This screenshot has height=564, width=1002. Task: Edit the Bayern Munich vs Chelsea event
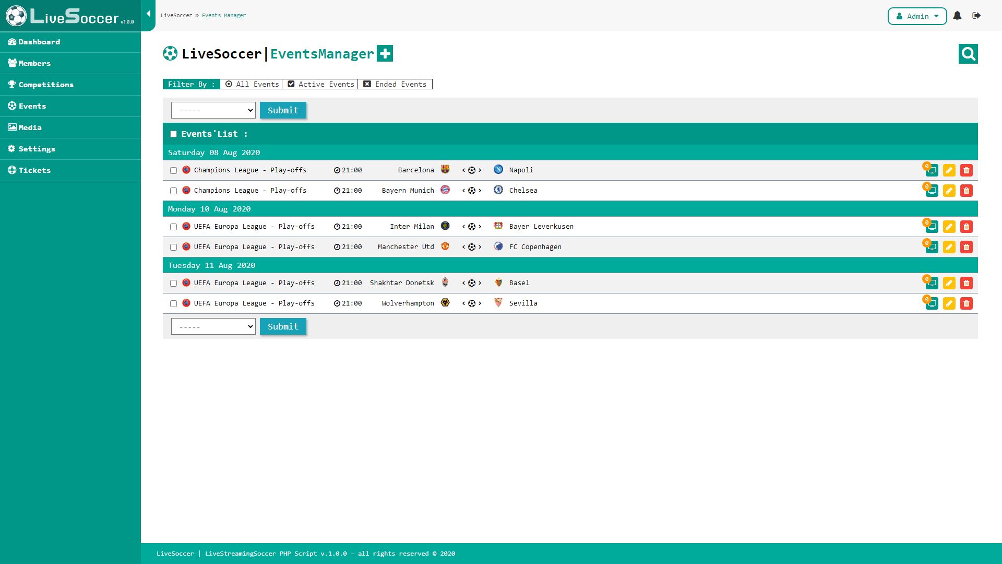tap(949, 191)
